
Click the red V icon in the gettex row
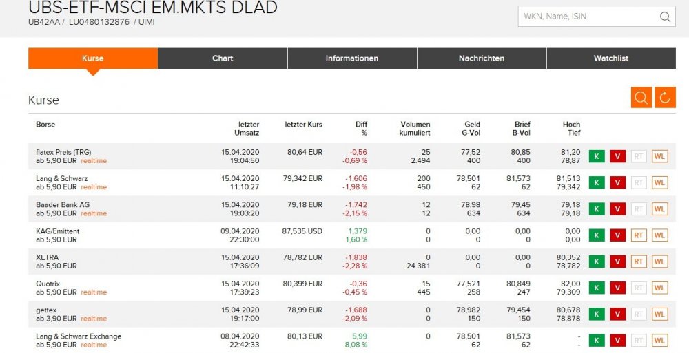point(617,314)
